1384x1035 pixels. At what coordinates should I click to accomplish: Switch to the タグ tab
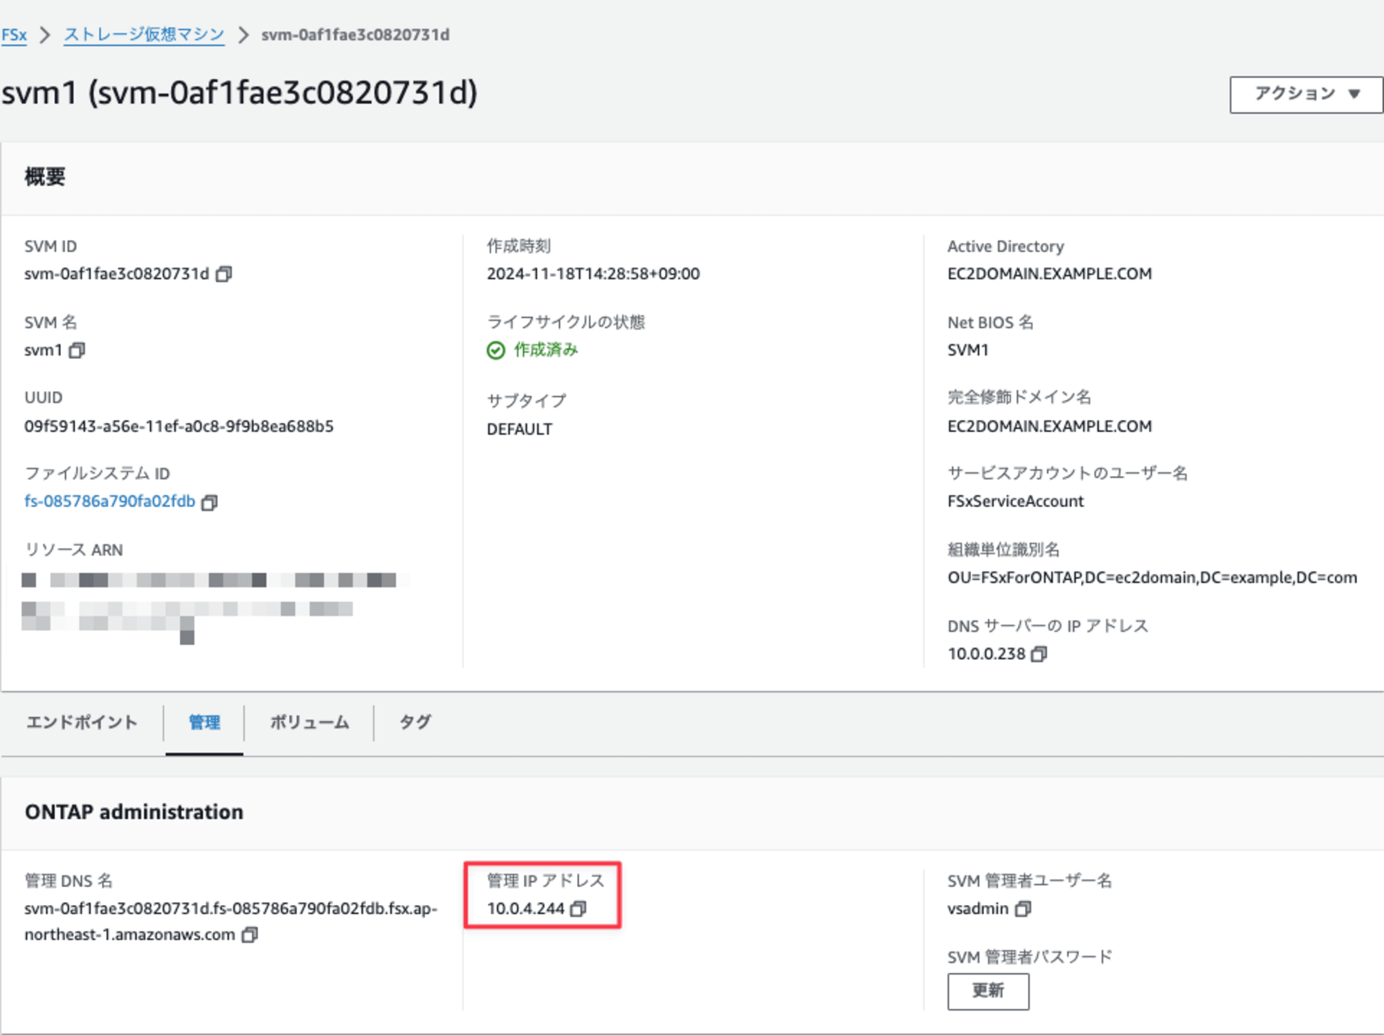(415, 722)
